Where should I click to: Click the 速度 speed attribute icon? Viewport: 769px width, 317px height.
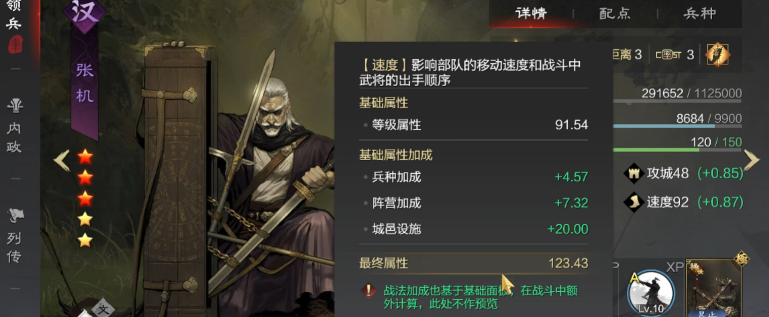[x=634, y=202]
